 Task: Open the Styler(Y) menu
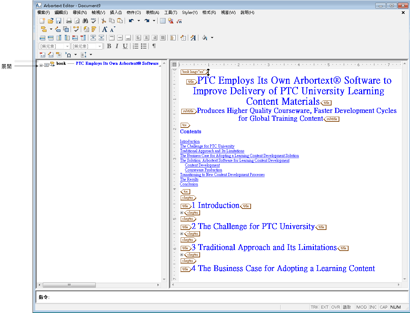point(190,13)
